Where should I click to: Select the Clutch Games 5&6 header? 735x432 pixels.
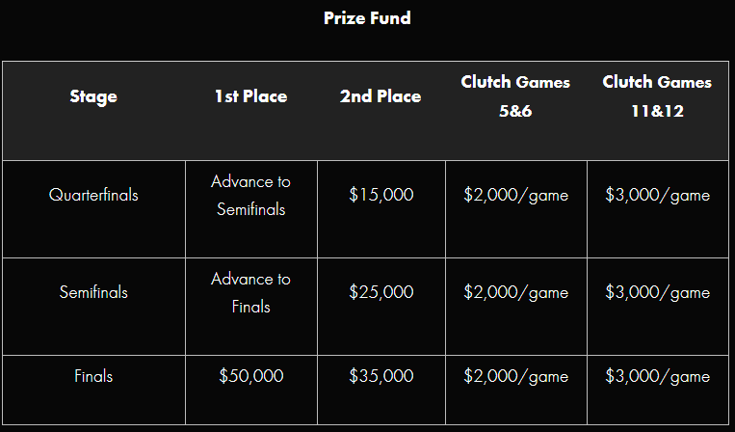pos(515,96)
